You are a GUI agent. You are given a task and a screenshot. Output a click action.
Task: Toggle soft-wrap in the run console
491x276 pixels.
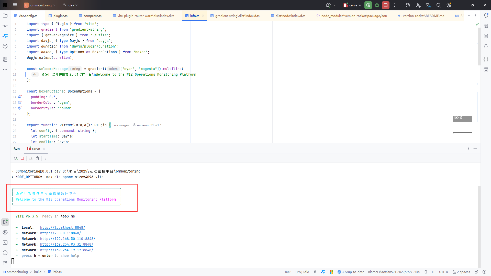click(x=31, y=158)
